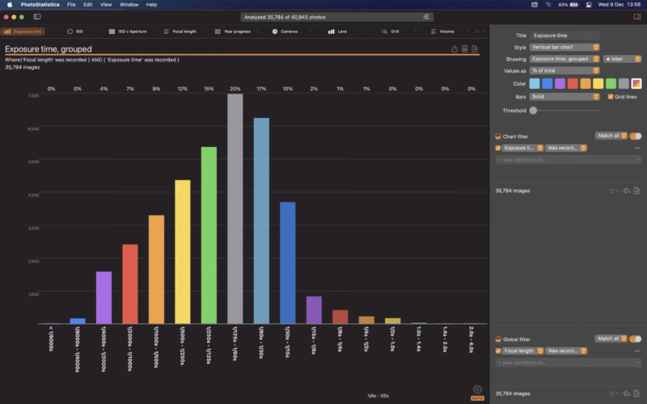
Task: Open the Bars dropdown set to Solid
Action: coord(565,96)
